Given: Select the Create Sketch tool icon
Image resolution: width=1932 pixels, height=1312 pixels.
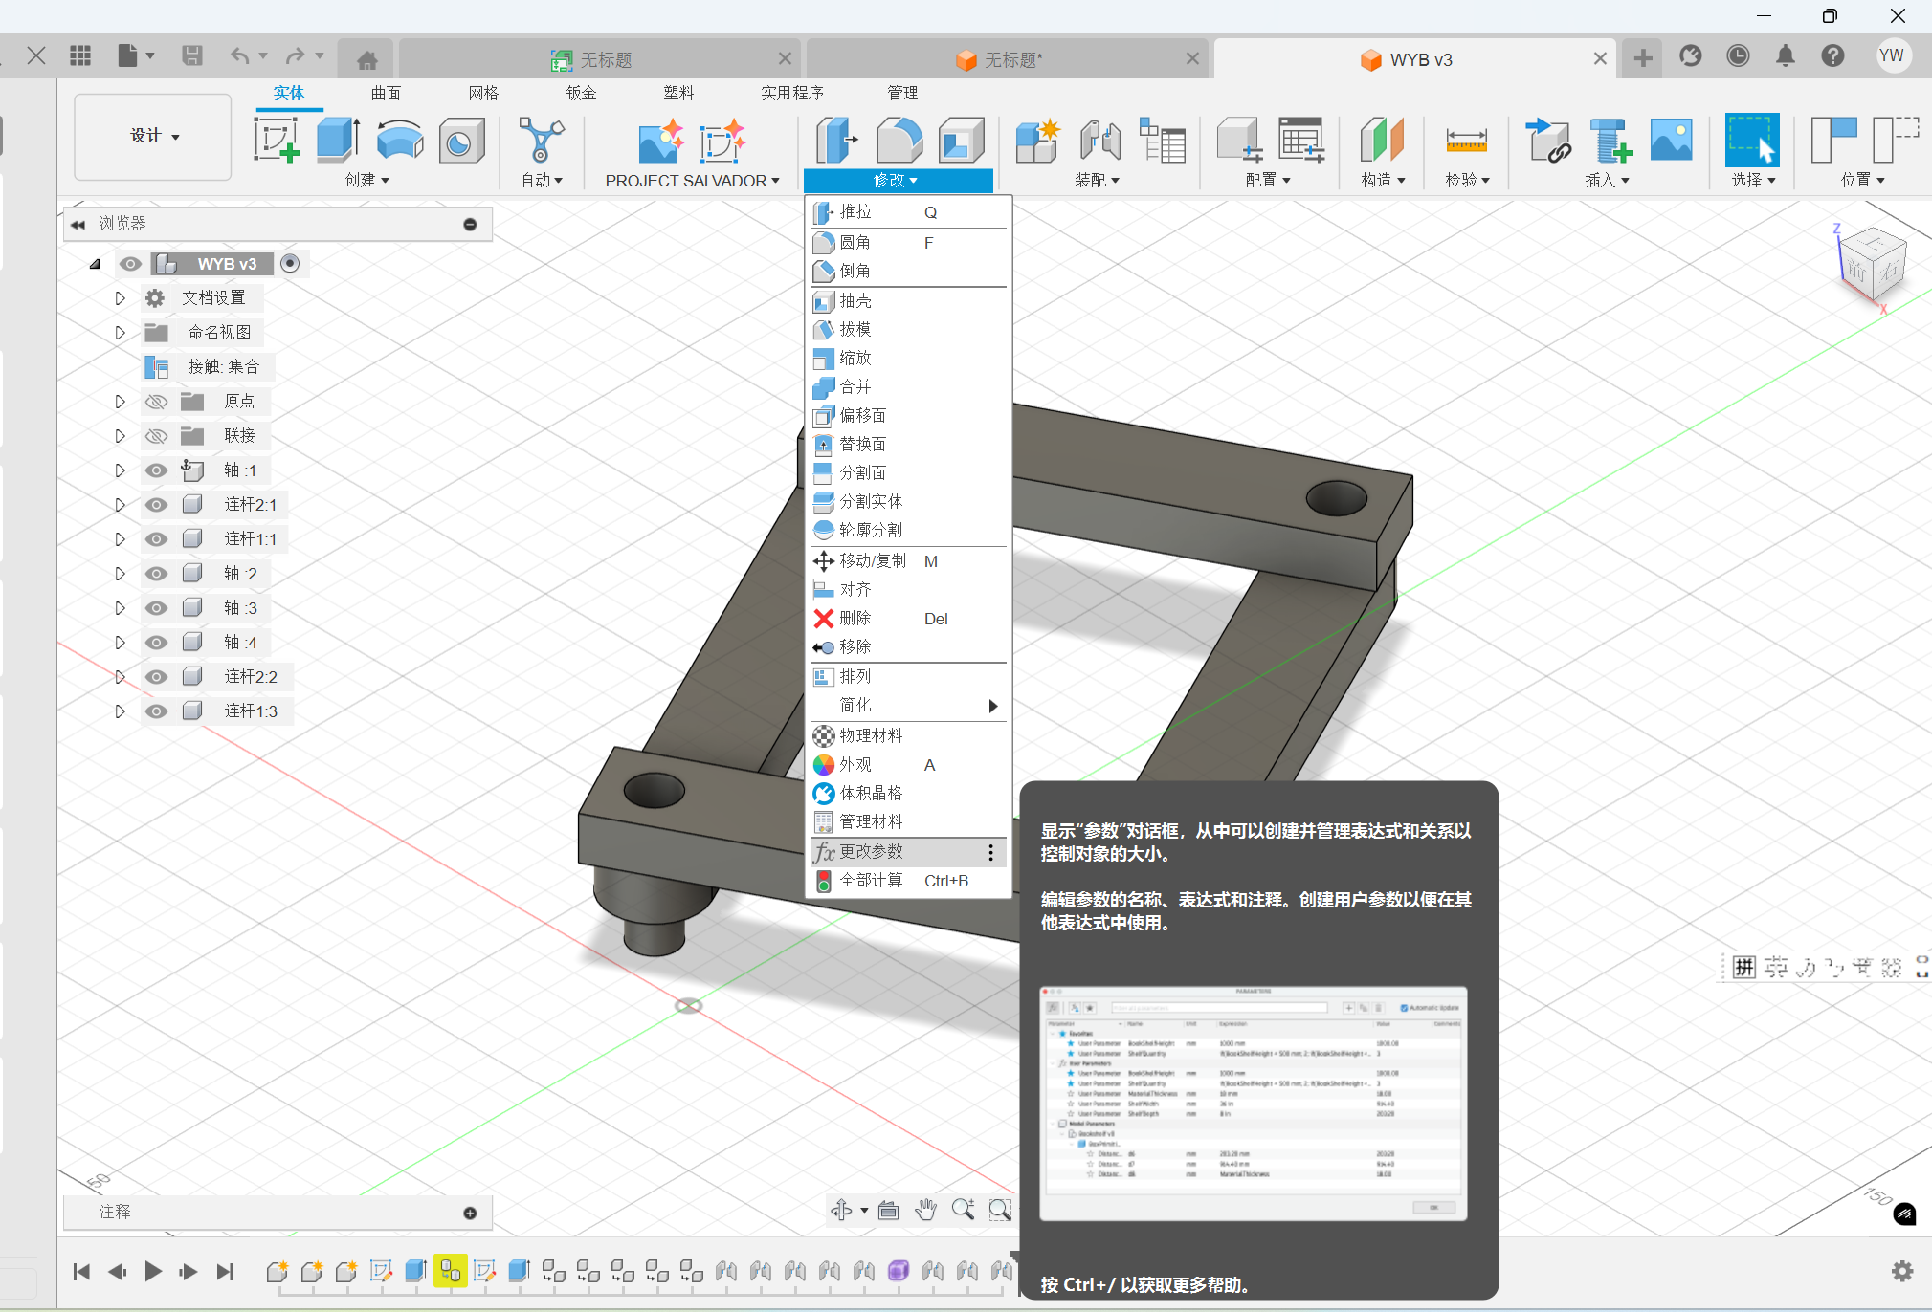Looking at the screenshot, I should click(x=277, y=140).
